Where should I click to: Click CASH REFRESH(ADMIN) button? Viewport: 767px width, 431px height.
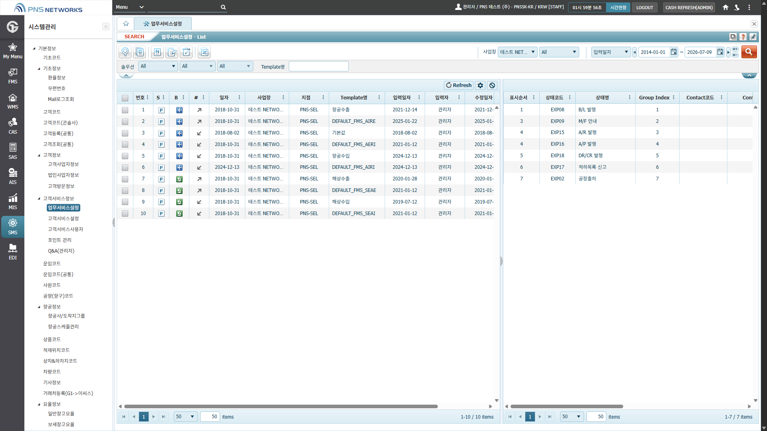[689, 7]
